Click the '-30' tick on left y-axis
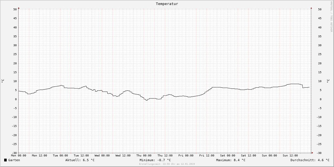 14,153
